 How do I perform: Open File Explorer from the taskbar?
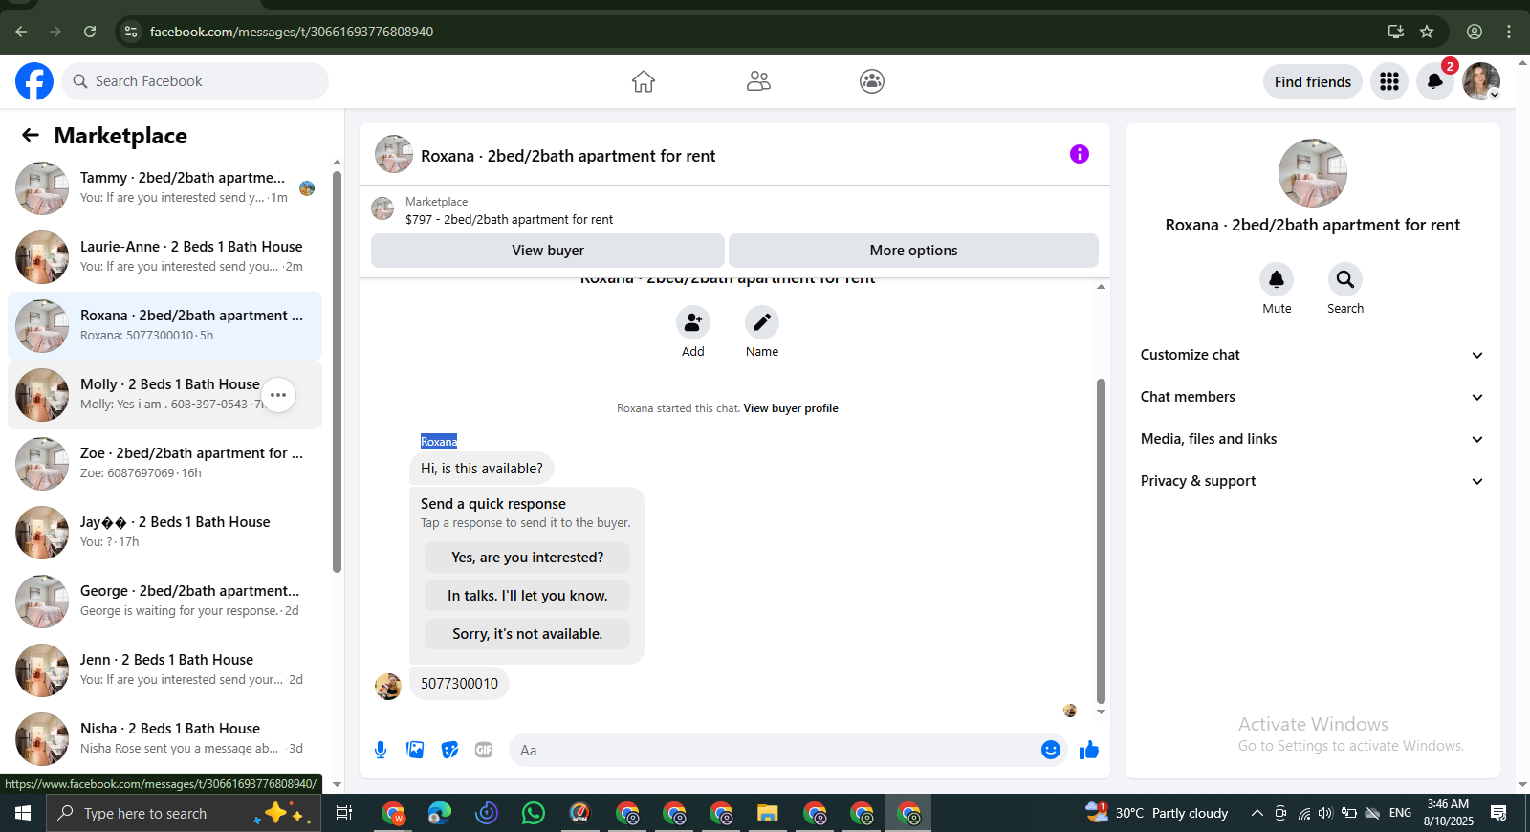click(768, 813)
